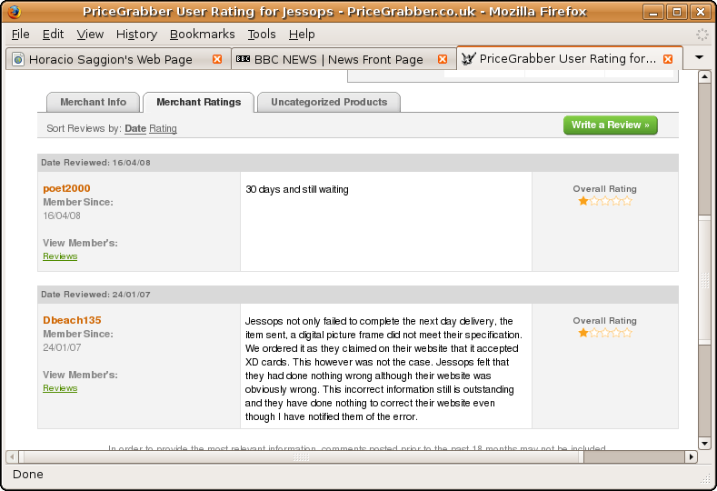View Dbeach135's Reviews link
This screenshot has height=491, width=717.
coord(60,388)
